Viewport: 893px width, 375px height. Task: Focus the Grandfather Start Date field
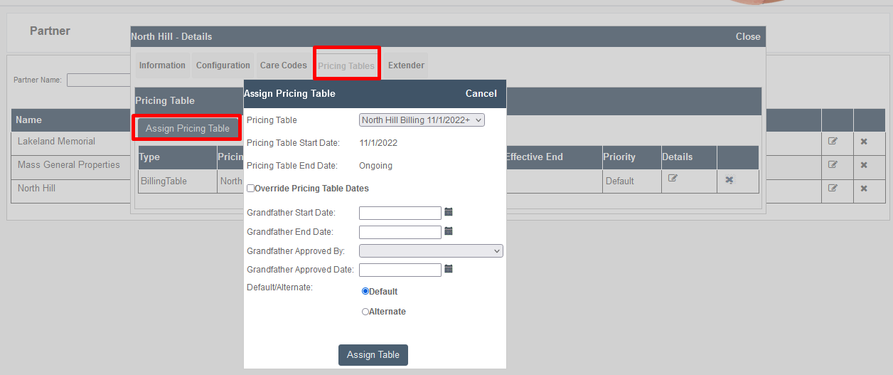pyautogui.click(x=400, y=213)
